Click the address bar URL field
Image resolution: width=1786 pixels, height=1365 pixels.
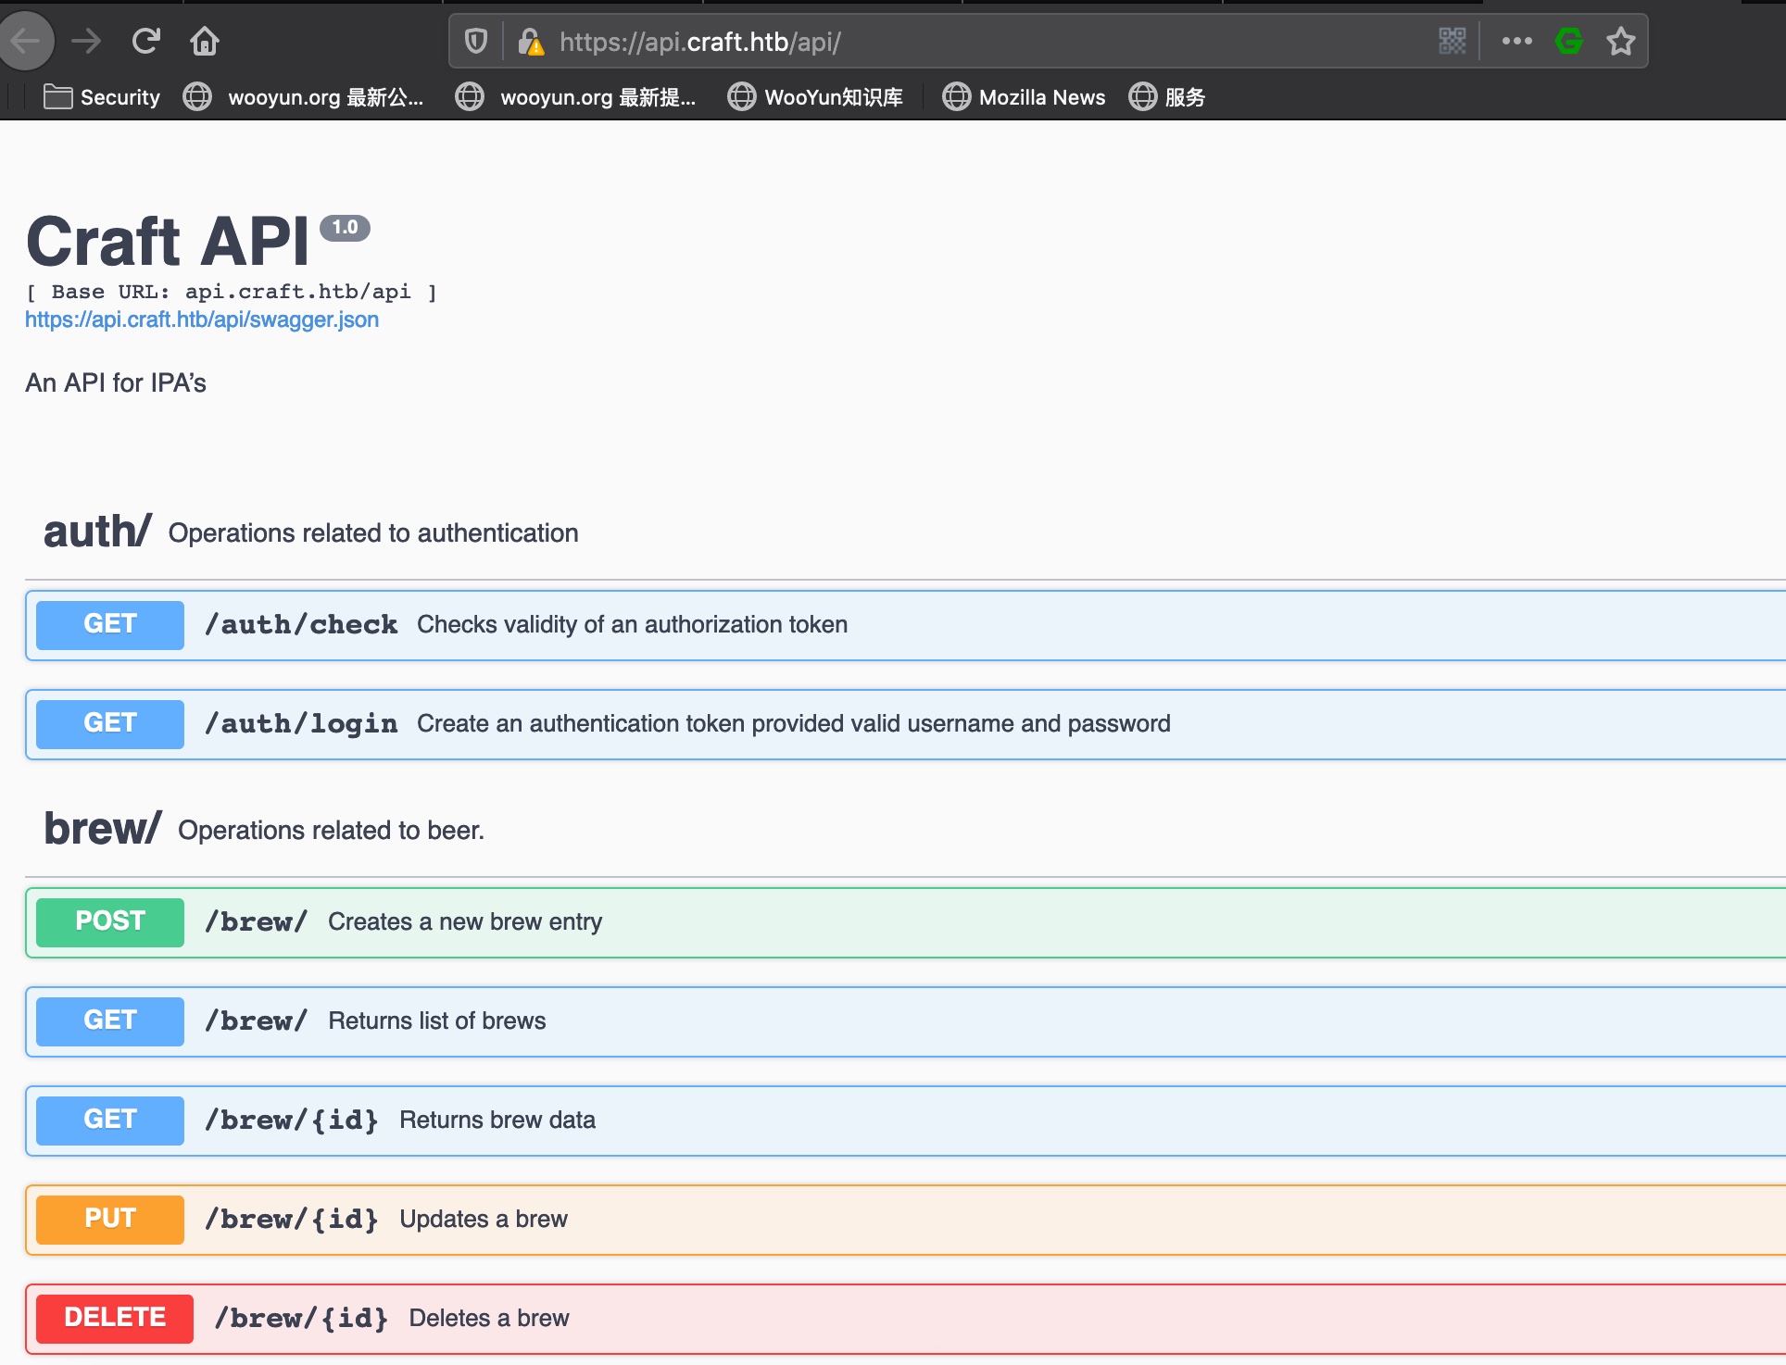(973, 42)
